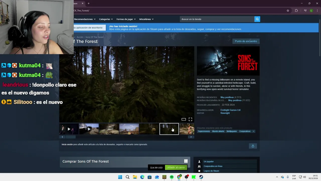Screen dimensions: 321x181
Task: Toggle theater mode on media viewer
Action: coord(184,119)
